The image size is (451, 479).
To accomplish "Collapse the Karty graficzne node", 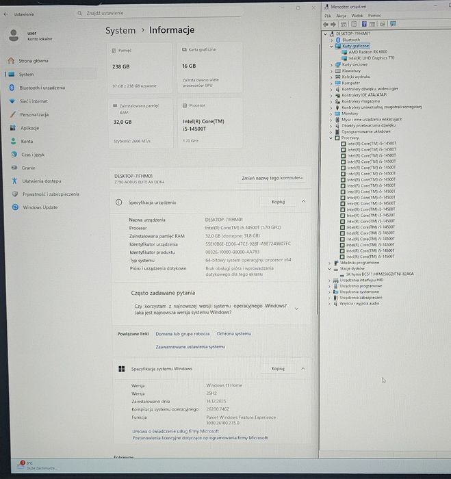I will [331, 46].
